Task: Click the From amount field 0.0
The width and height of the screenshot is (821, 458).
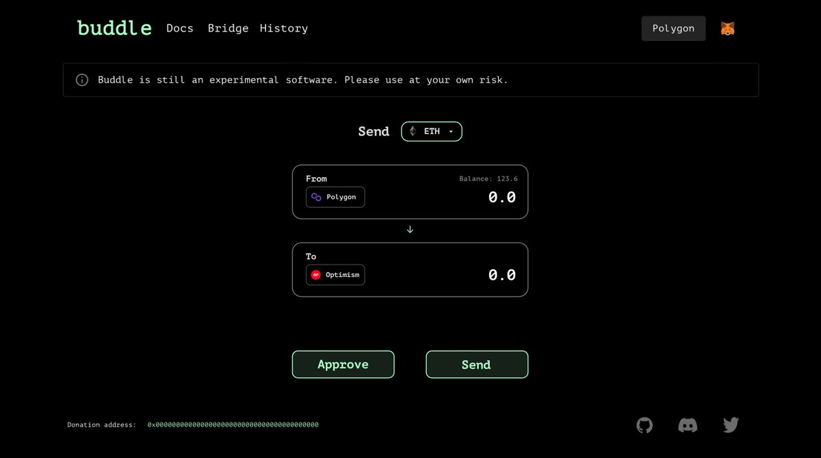Action: click(x=501, y=198)
